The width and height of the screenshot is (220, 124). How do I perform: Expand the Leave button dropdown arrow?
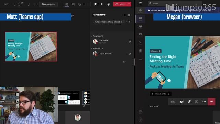129,4
